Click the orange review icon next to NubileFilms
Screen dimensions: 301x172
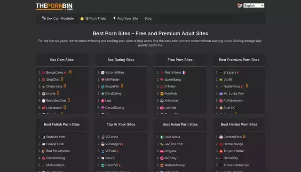click(247, 86)
